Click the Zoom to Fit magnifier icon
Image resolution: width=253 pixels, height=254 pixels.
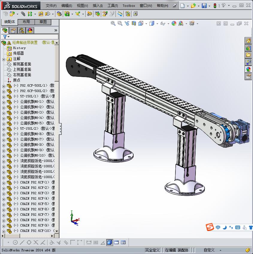coord(113,24)
